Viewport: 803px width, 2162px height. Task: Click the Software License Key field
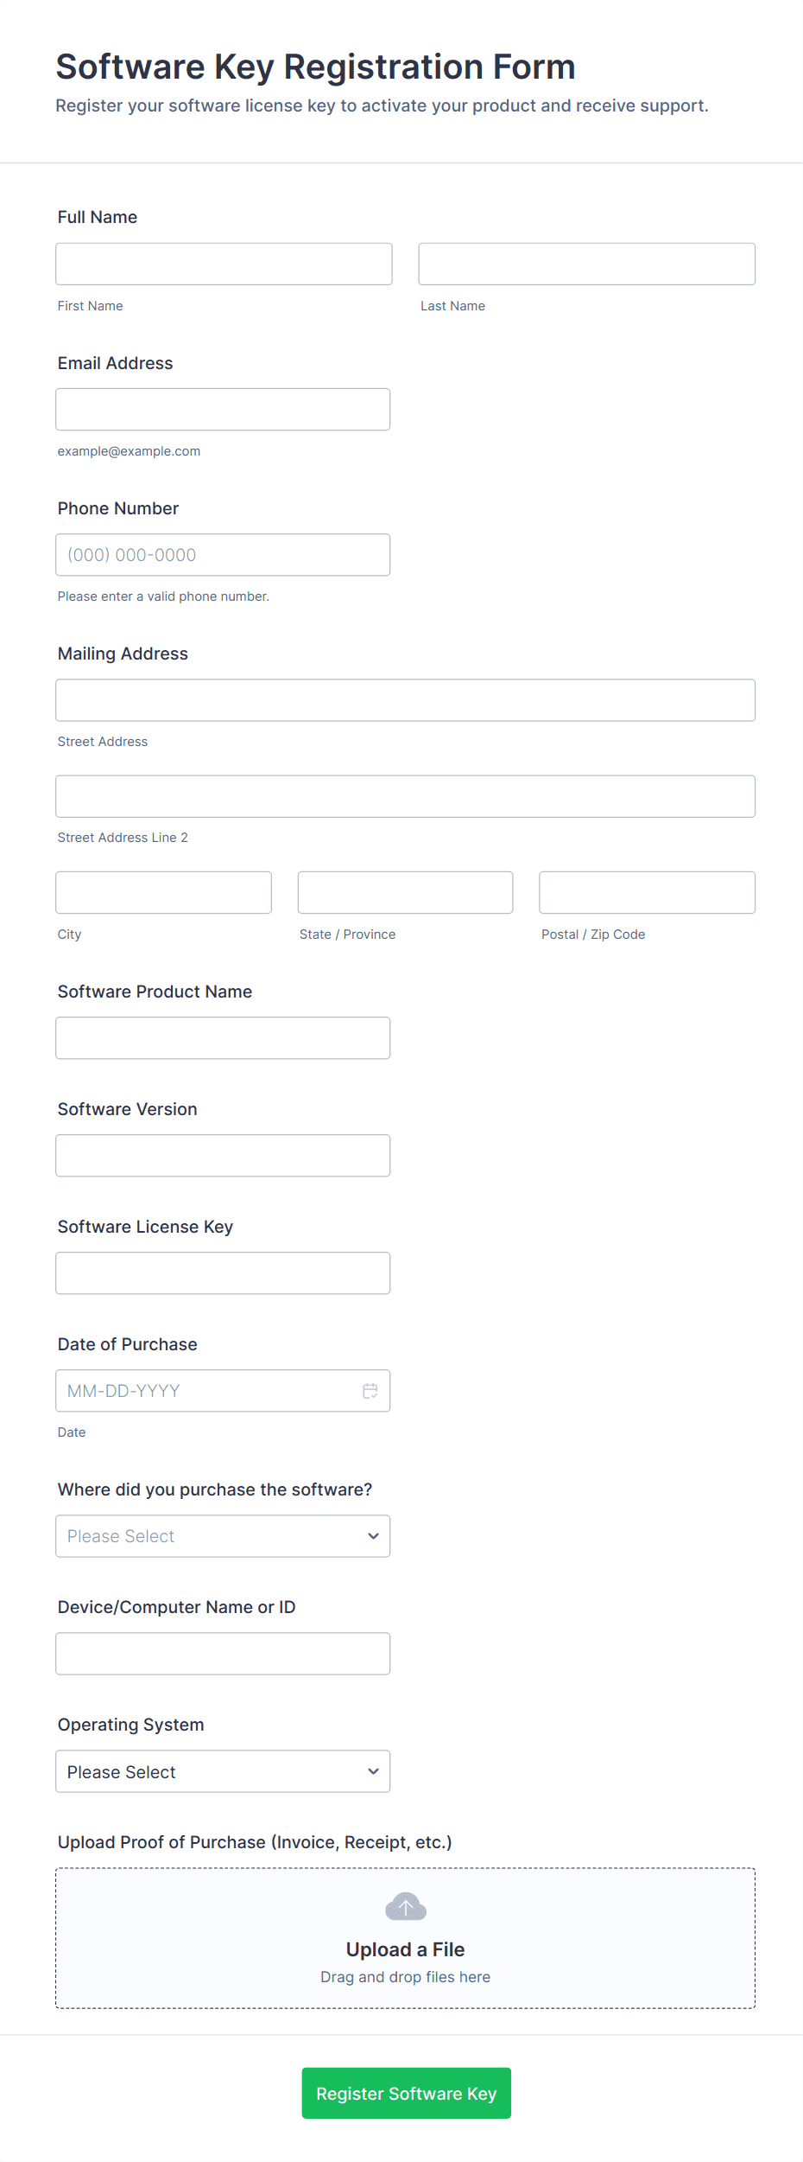[223, 1272]
